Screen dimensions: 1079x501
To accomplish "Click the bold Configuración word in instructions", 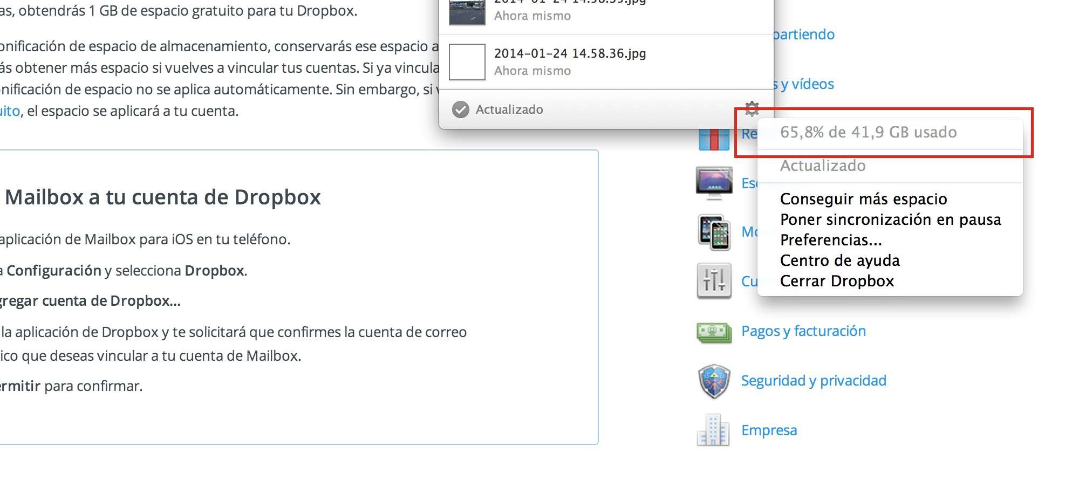I will (x=54, y=271).
